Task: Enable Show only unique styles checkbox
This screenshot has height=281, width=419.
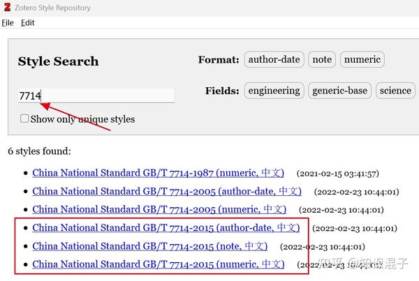Action: (24, 119)
